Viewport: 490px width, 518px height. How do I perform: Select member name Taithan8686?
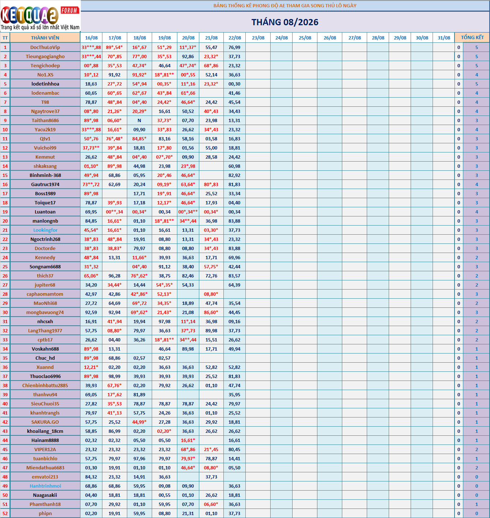point(45,120)
